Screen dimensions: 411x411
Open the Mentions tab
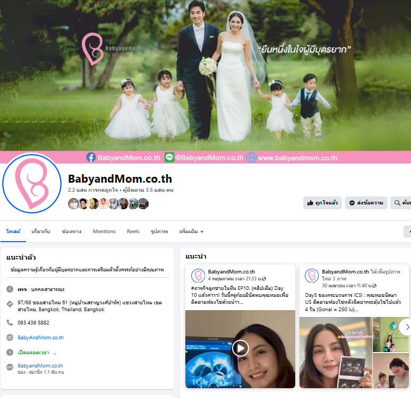pos(104,232)
